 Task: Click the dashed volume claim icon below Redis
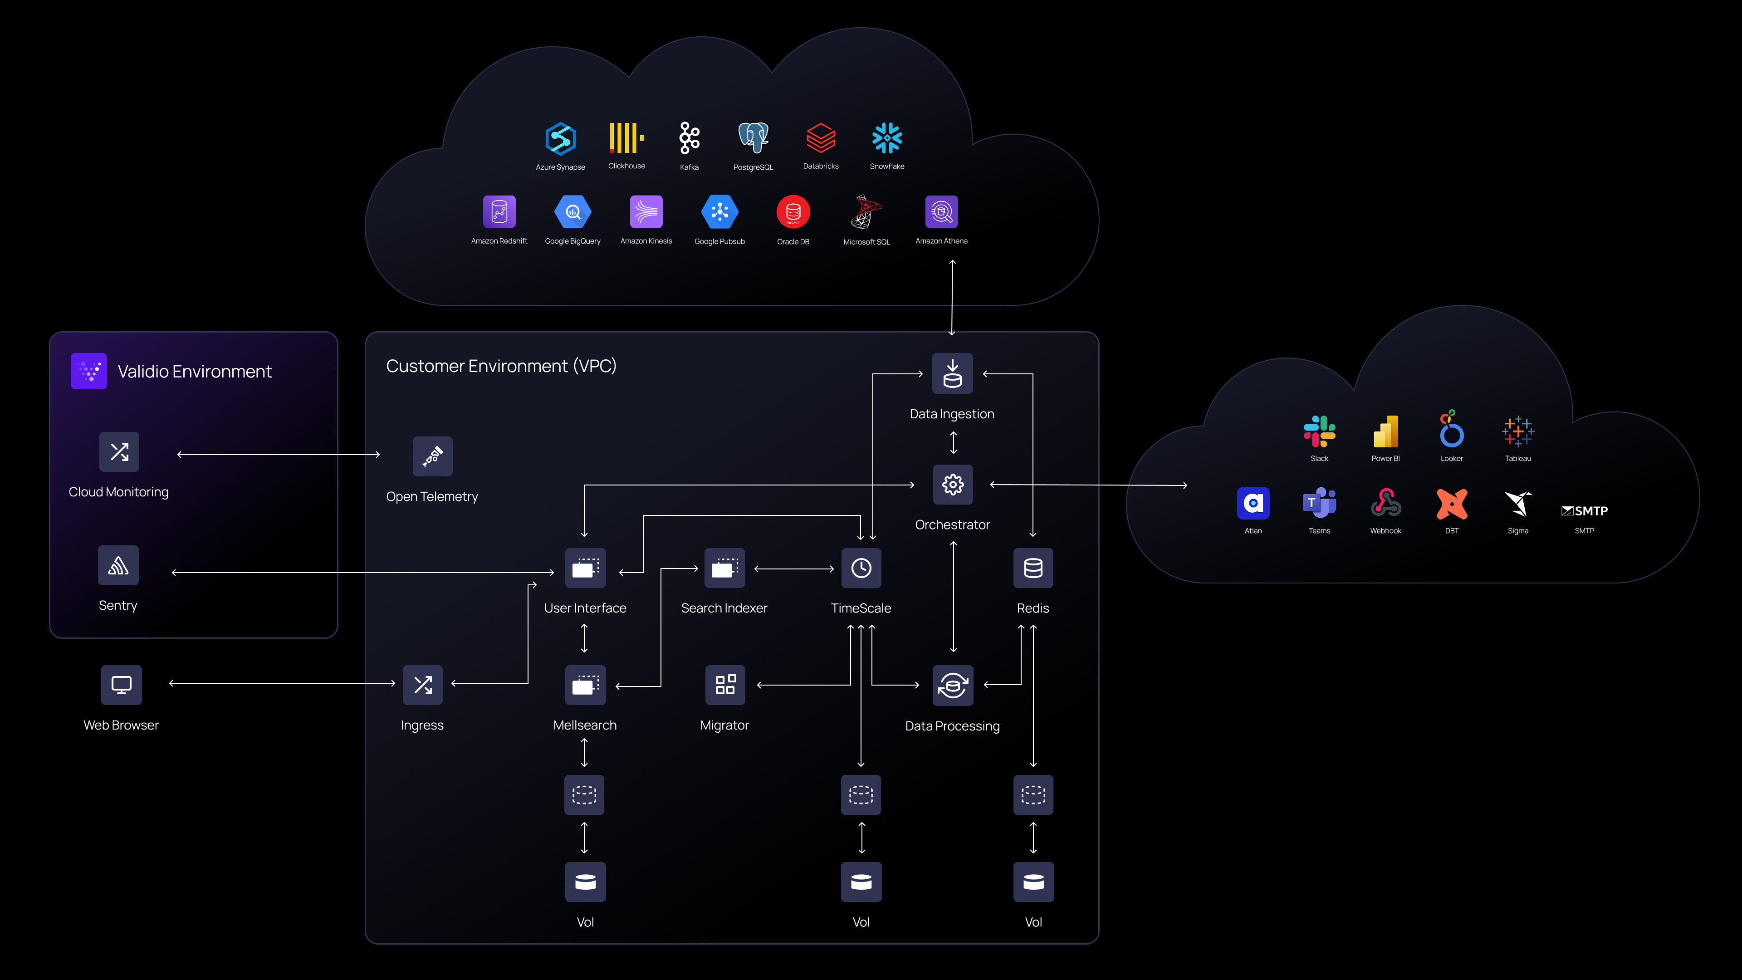point(1033,795)
